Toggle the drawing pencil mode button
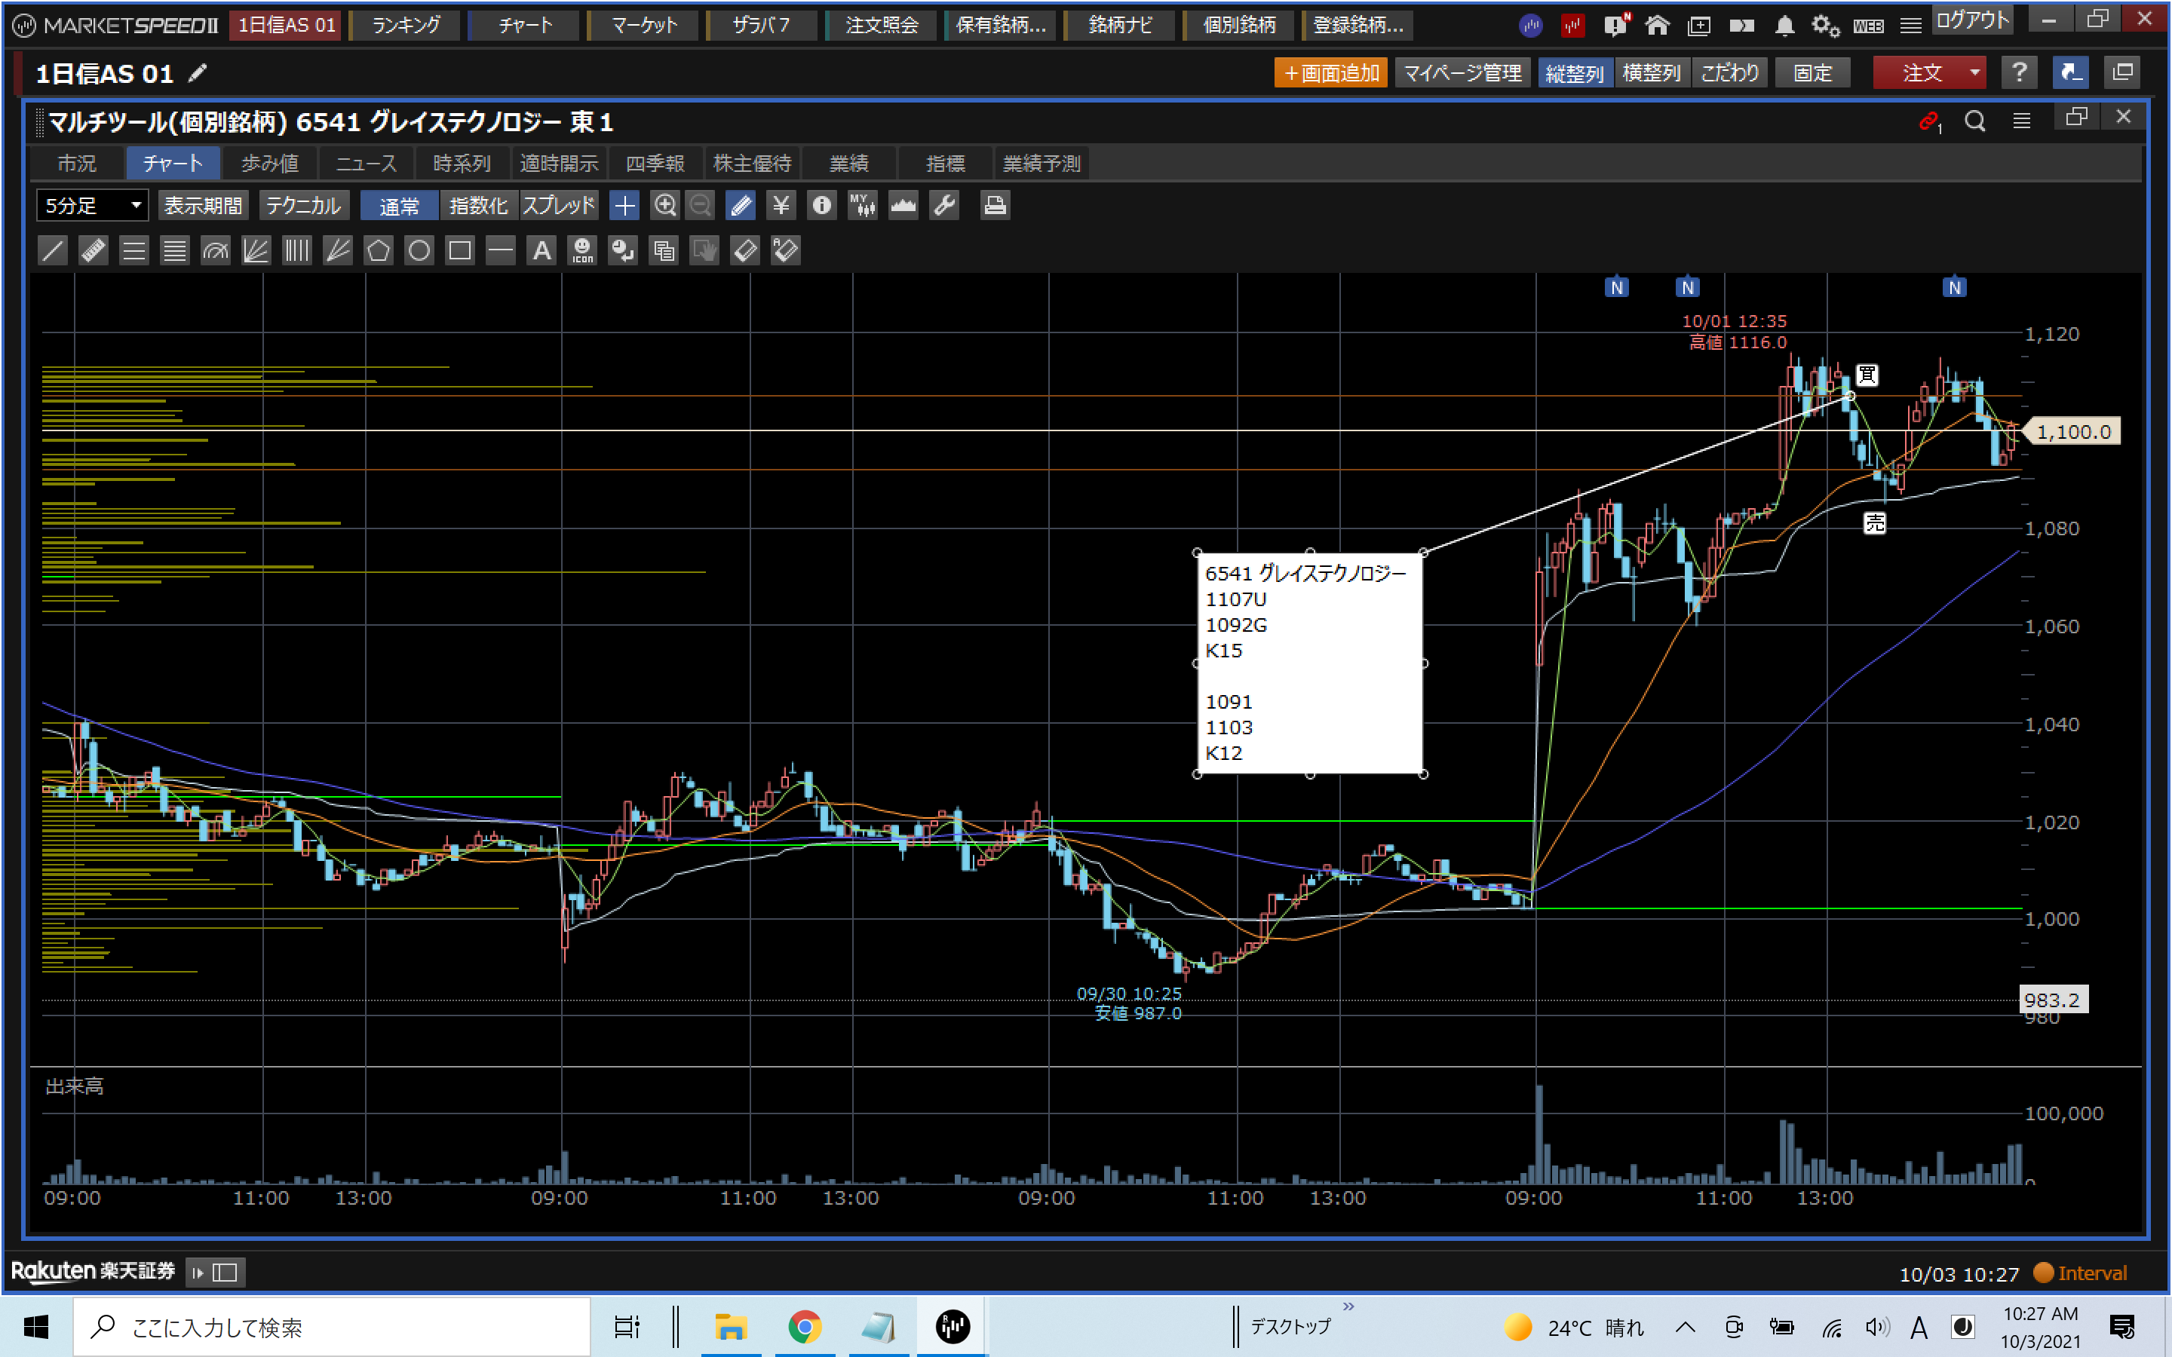 click(x=741, y=206)
